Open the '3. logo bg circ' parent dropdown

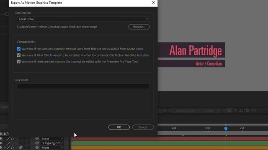(52, 143)
